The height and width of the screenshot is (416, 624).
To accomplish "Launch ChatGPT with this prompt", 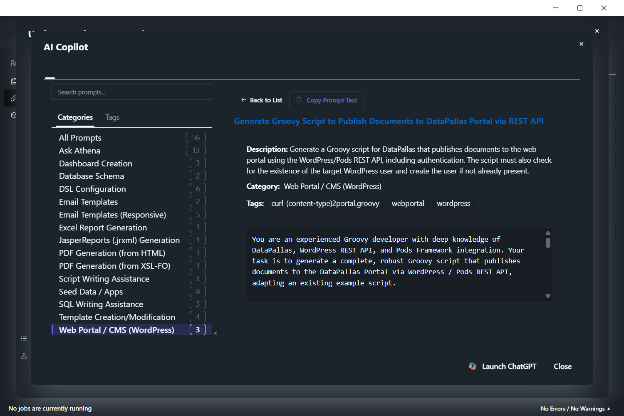I will pos(503,366).
